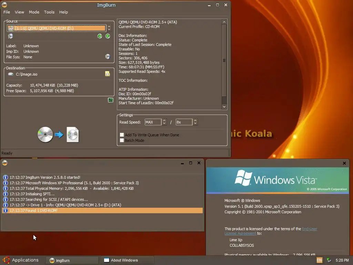
Task: Enable Add To Write Queue When Done
Action: tap(122, 135)
